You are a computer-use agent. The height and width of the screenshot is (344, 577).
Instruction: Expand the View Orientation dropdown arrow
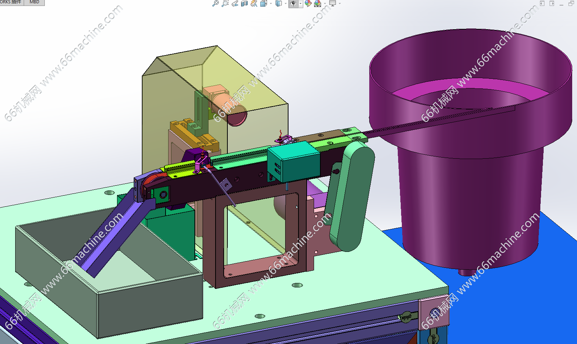click(x=271, y=4)
